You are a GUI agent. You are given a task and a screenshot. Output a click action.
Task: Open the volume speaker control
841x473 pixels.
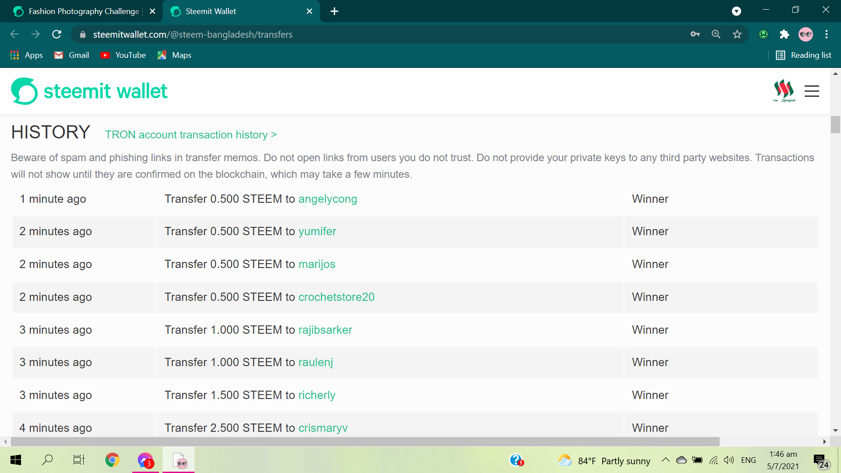(x=729, y=460)
